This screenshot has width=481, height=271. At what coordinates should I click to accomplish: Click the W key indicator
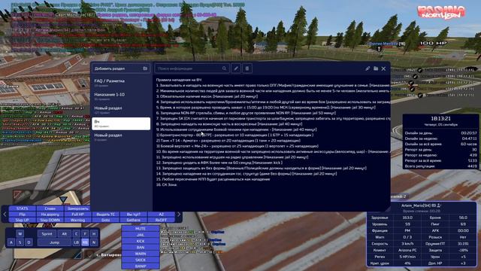click(x=20, y=234)
